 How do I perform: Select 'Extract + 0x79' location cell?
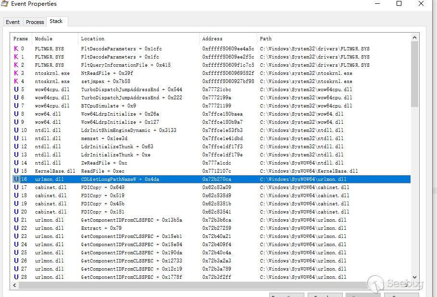pyautogui.click(x=101, y=228)
